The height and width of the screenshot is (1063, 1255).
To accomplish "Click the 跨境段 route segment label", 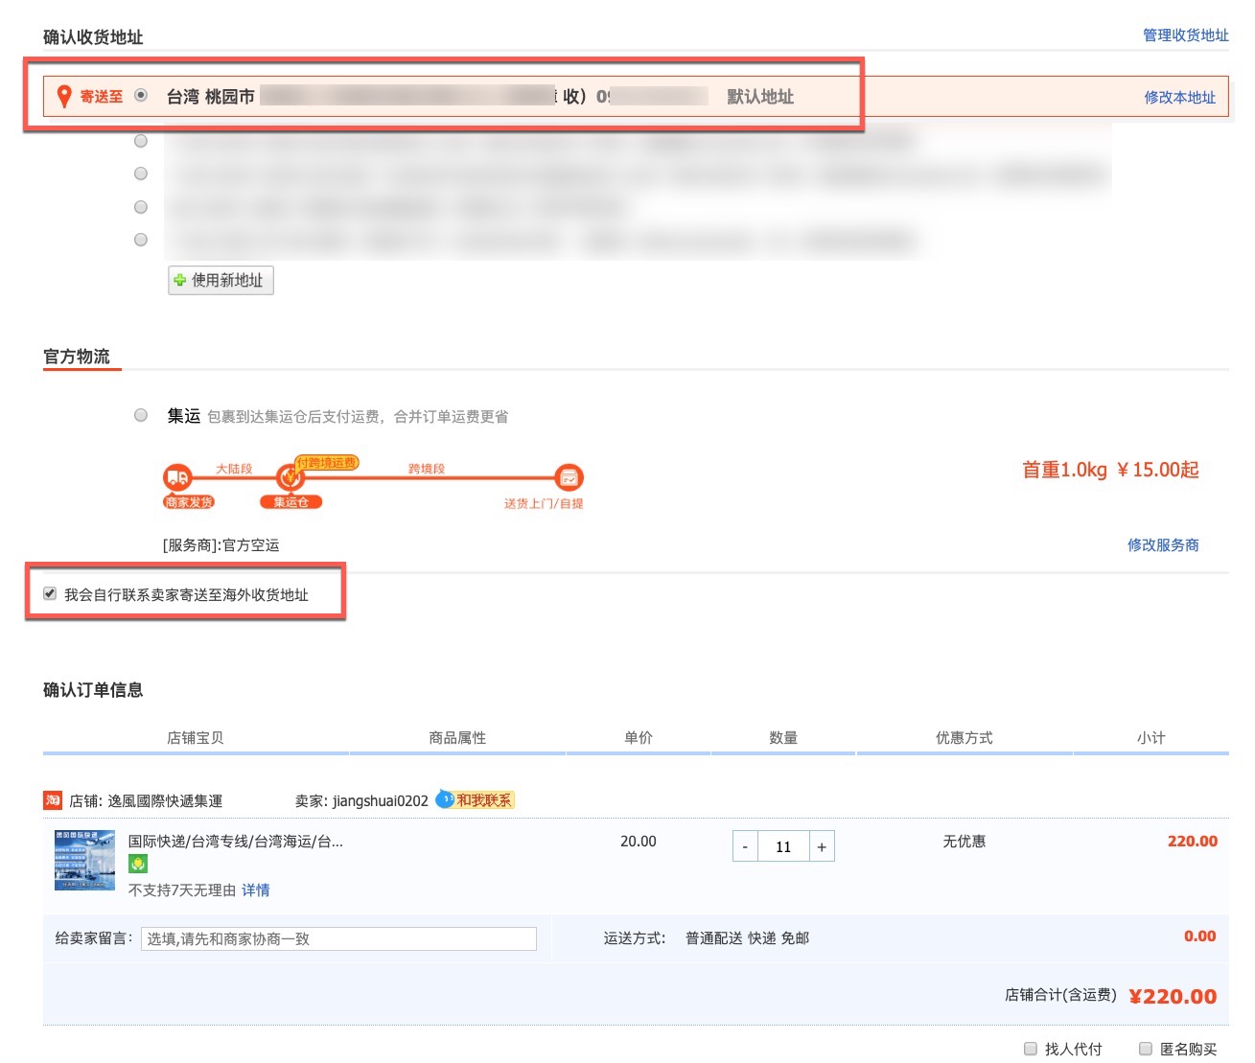I will tap(427, 469).
